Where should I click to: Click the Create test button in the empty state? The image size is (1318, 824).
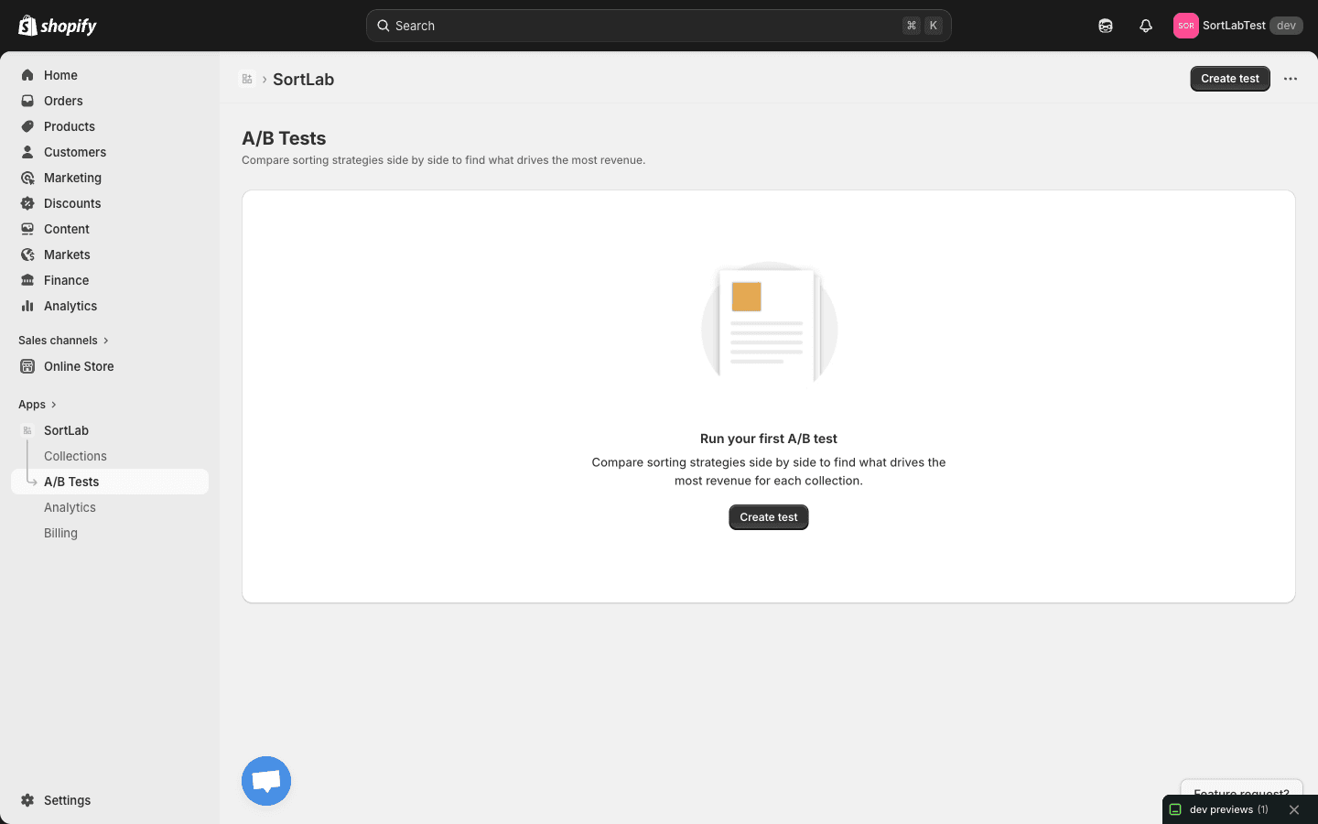pos(768,517)
